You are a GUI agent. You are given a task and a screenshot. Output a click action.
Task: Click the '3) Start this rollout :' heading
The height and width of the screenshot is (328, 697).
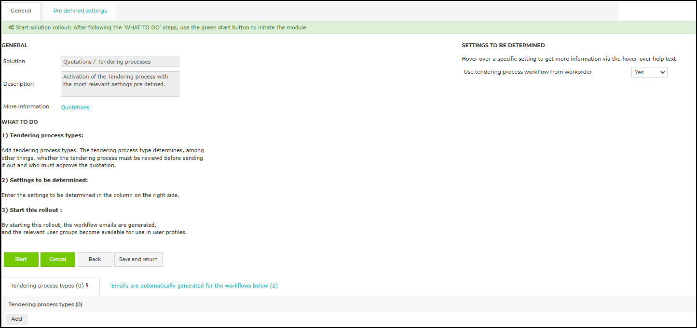pos(32,210)
